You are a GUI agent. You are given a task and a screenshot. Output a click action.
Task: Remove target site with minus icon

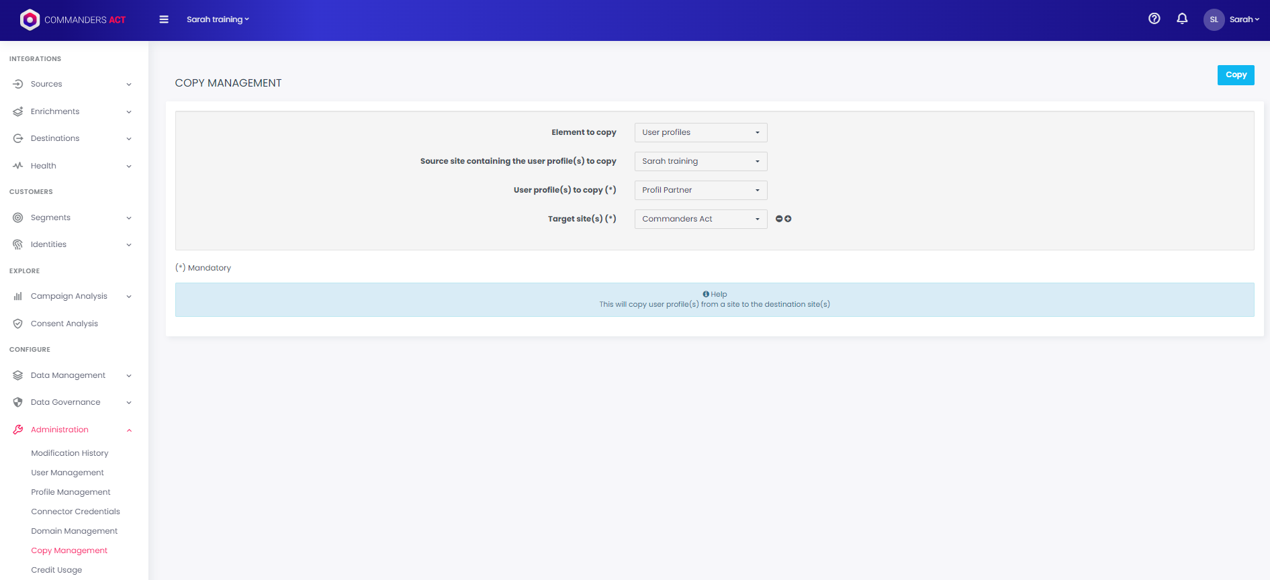pyautogui.click(x=779, y=219)
